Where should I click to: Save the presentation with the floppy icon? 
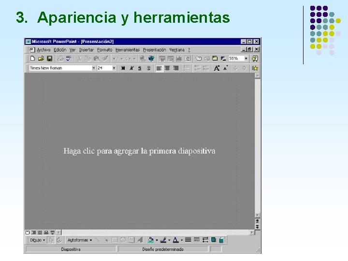(49, 58)
